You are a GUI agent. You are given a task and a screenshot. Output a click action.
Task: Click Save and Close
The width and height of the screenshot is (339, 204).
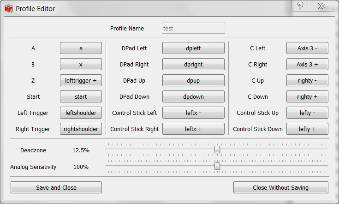(x=56, y=187)
